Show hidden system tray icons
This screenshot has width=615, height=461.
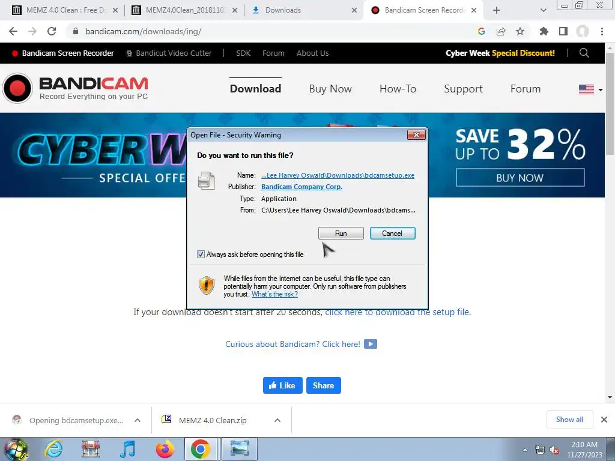tap(525, 450)
